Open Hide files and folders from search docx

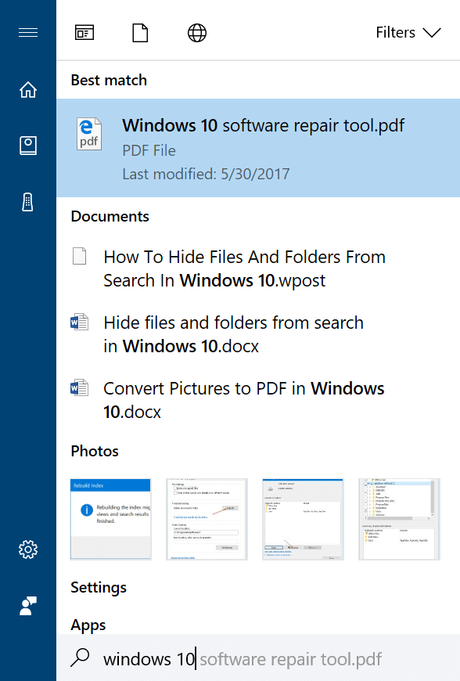pyautogui.click(x=233, y=334)
